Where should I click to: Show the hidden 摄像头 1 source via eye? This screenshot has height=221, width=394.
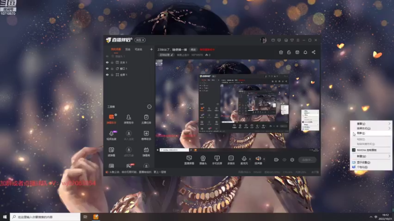(x=107, y=56)
